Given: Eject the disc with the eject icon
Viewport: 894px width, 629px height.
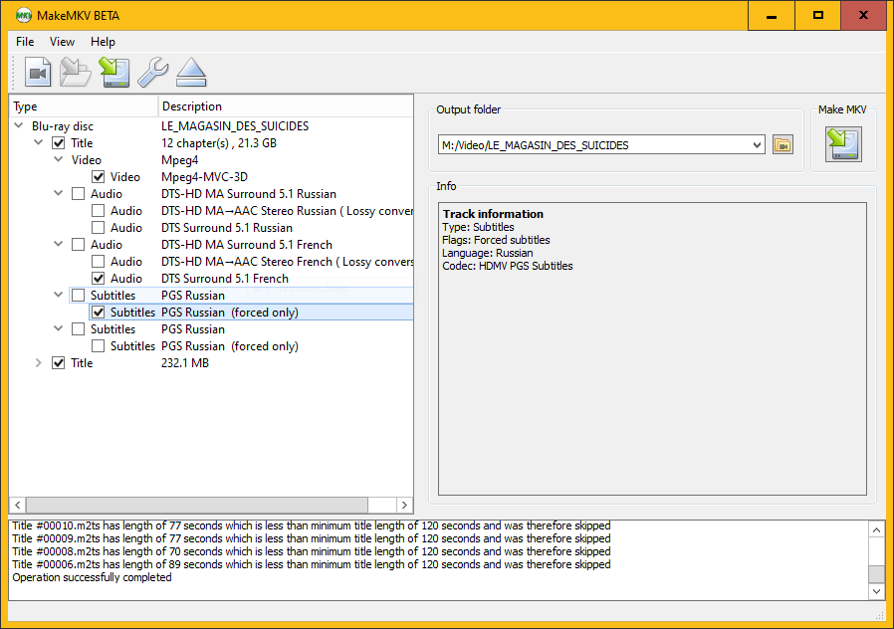Looking at the screenshot, I should point(191,73).
